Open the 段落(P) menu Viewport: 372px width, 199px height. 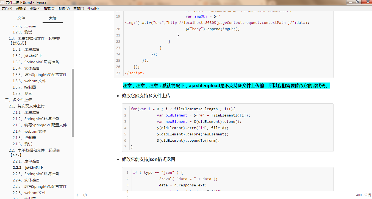pyautogui.click(x=35, y=8)
